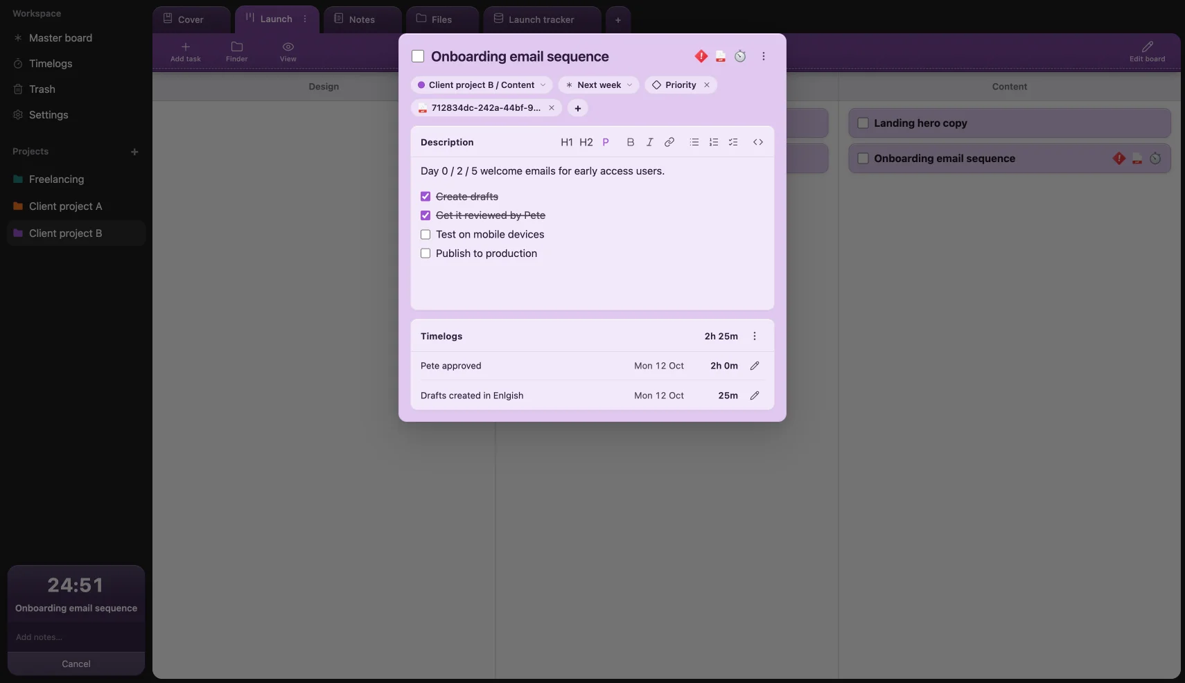Open the 'Client project B / Content' dropdown
The image size is (1185, 683).
pyautogui.click(x=482, y=85)
